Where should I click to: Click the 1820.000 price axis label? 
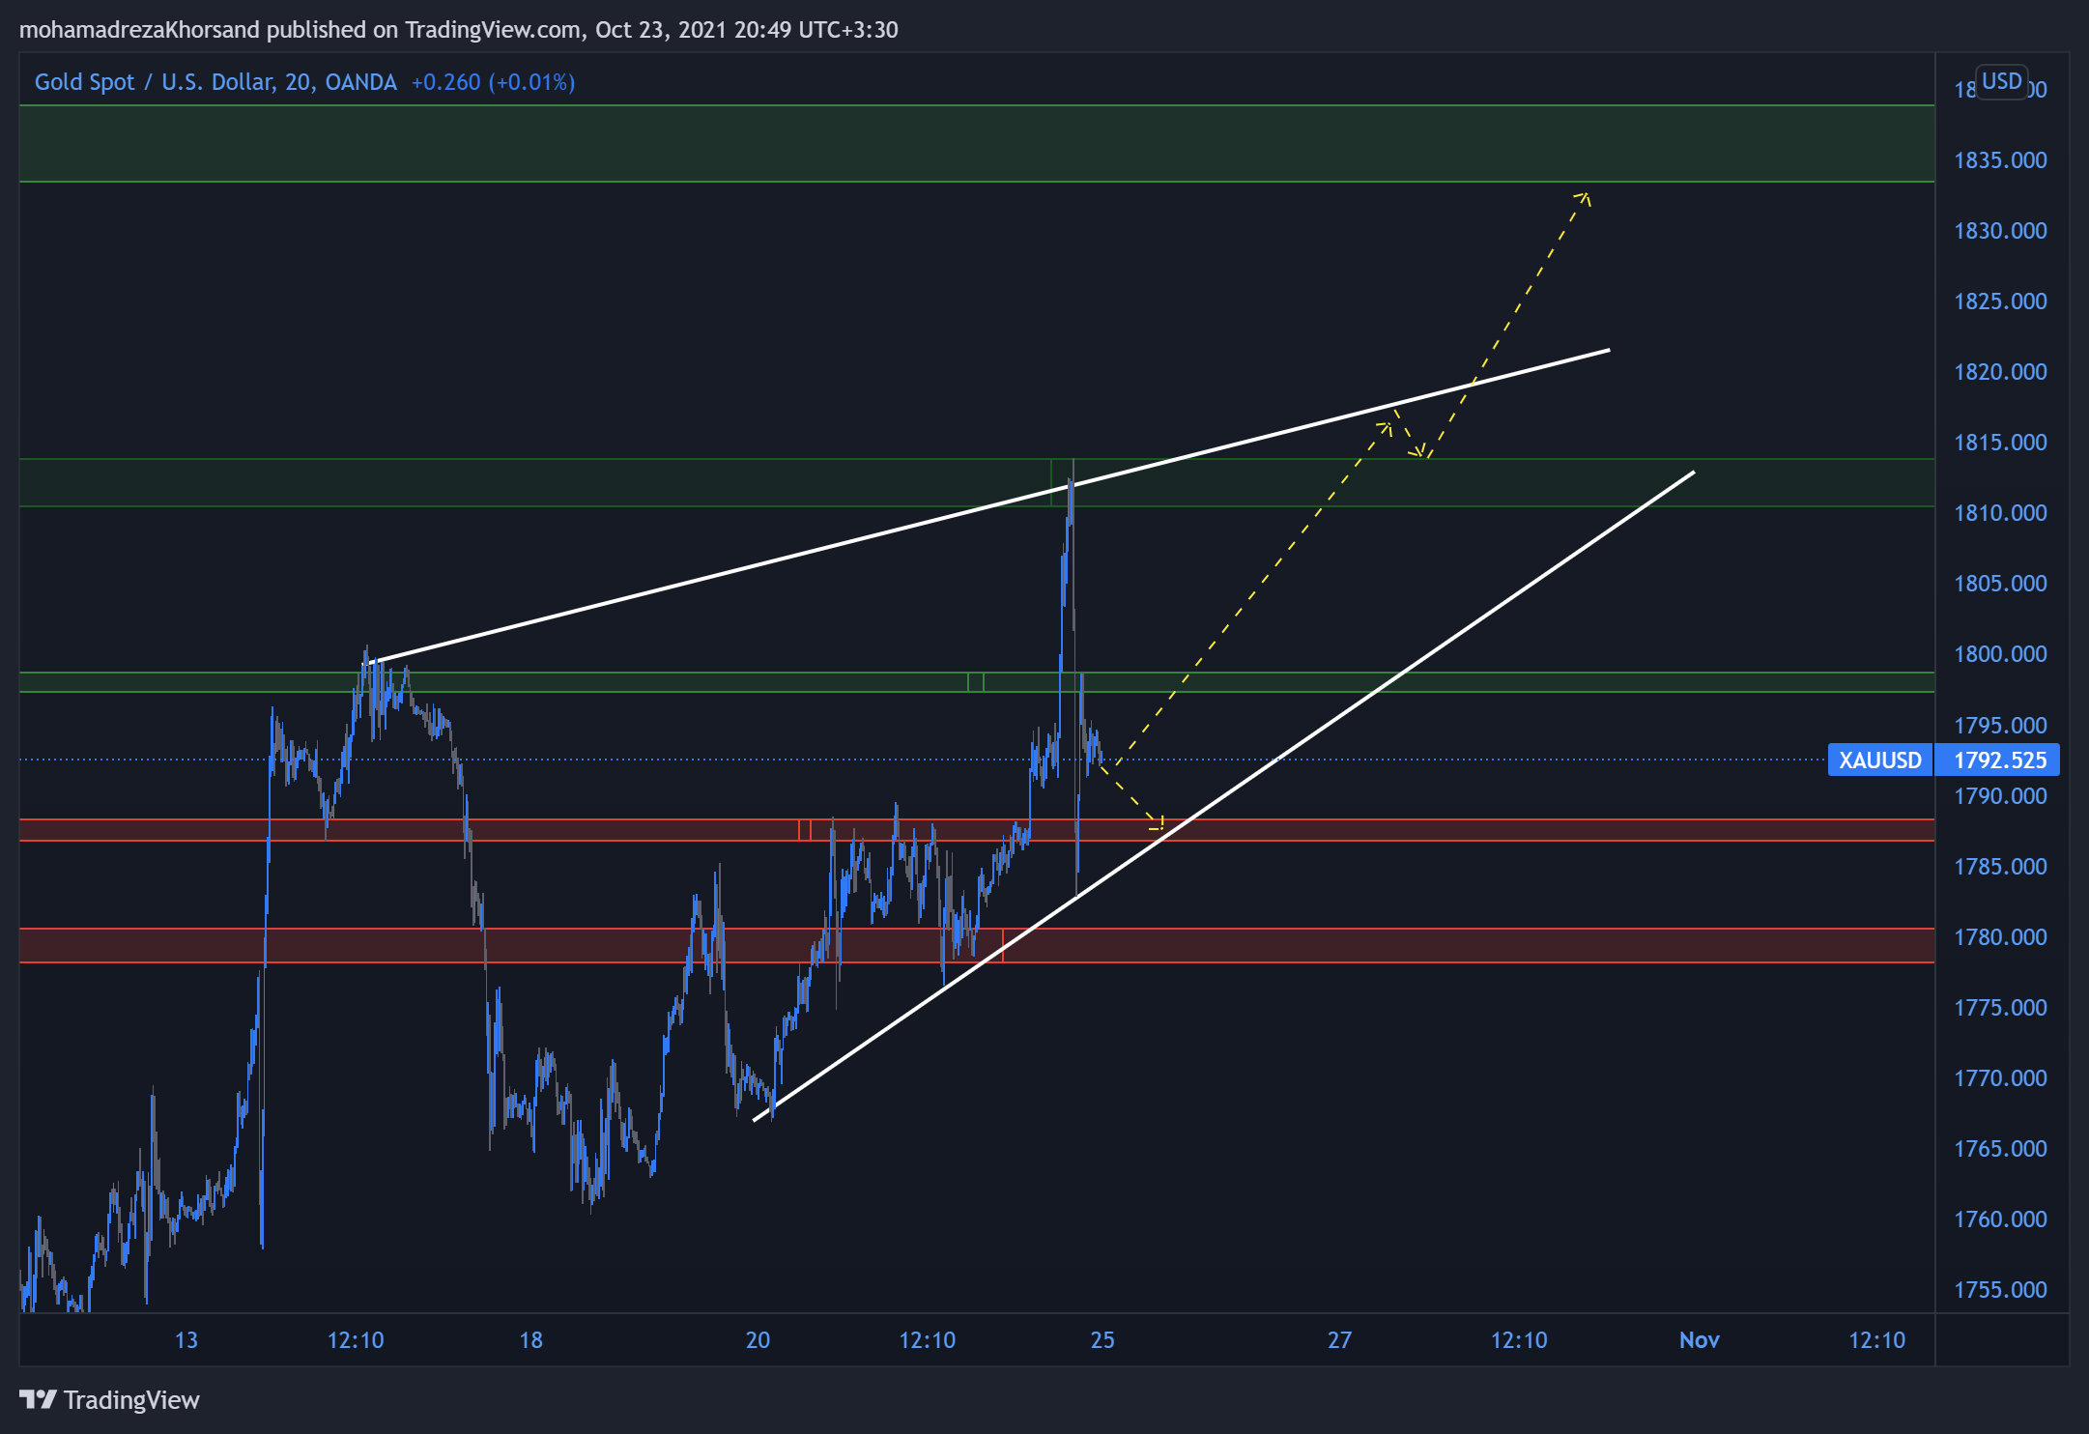[2000, 372]
